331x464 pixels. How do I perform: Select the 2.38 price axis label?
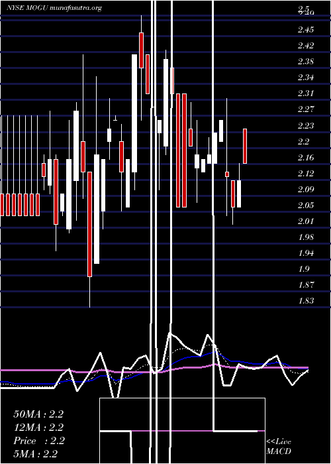306,62
